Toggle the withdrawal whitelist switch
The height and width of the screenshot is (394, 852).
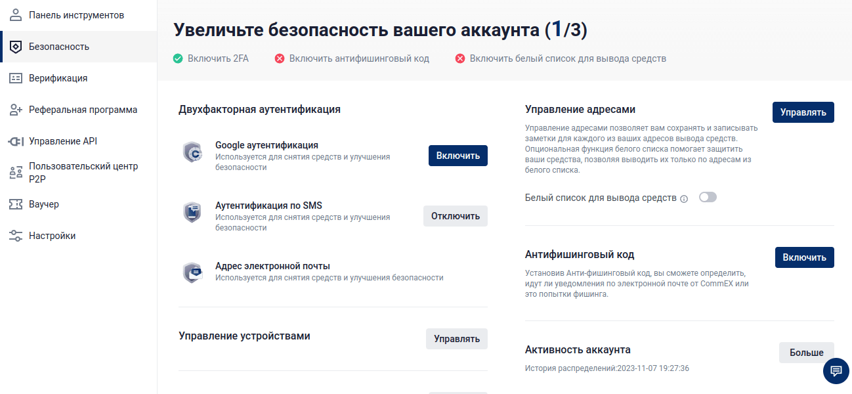(x=708, y=197)
